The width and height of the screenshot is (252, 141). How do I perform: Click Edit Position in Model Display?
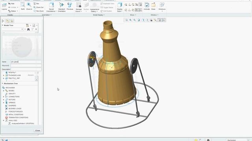point(106,11)
